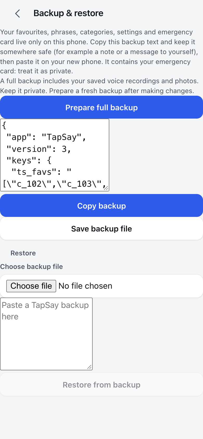Click the No file chosen text

point(85,286)
